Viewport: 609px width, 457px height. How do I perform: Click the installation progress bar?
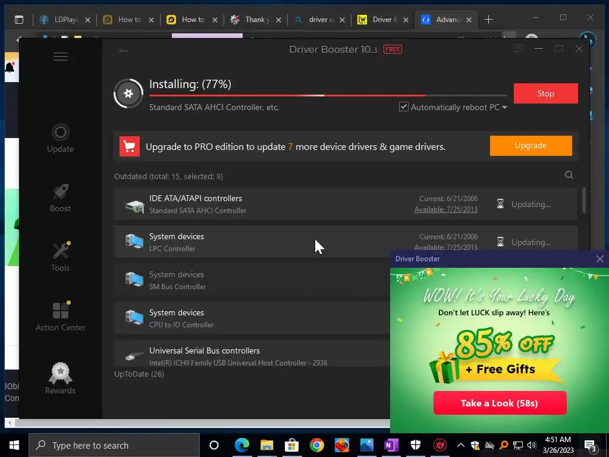tap(328, 95)
